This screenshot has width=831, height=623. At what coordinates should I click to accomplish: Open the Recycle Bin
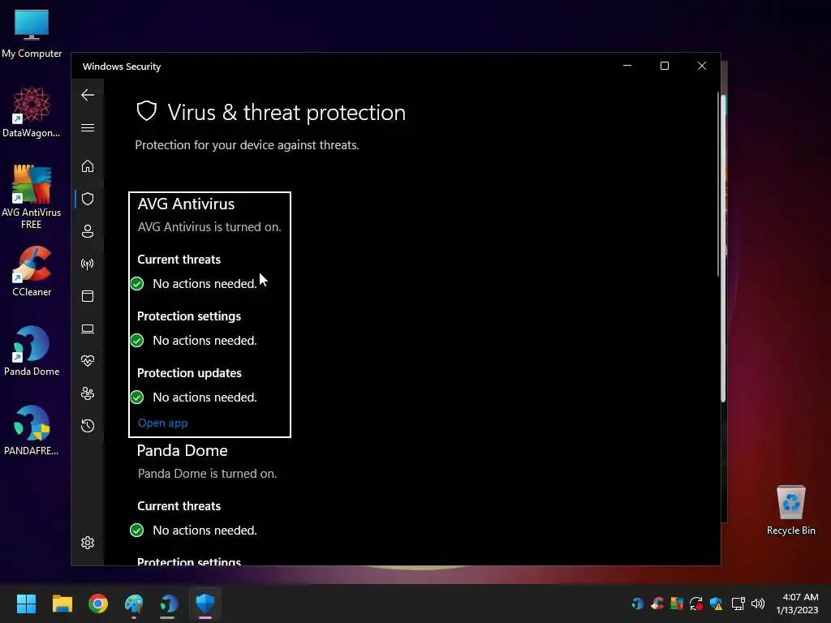click(x=790, y=510)
